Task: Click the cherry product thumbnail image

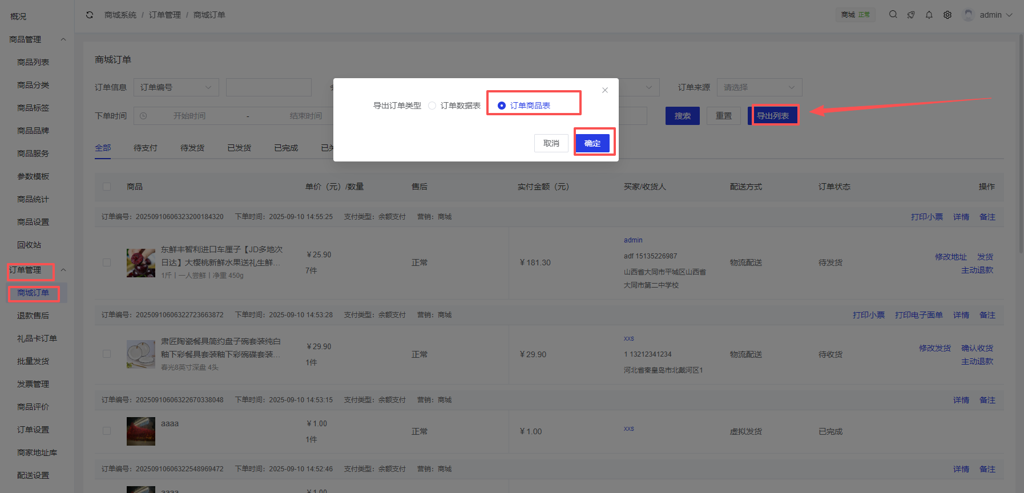Action: (x=140, y=262)
